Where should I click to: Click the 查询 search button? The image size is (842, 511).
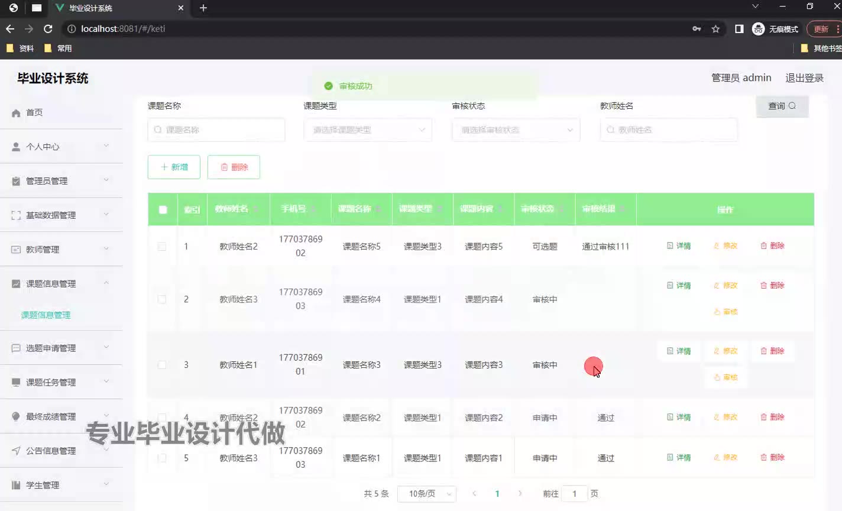pos(782,106)
